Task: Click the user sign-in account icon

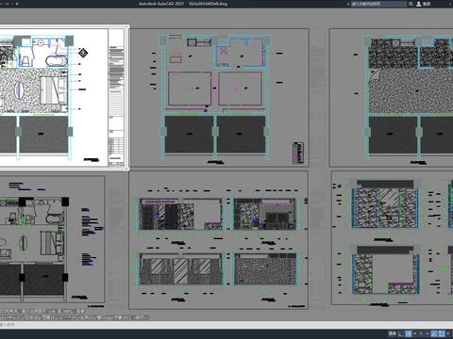Action: click(x=419, y=4)
